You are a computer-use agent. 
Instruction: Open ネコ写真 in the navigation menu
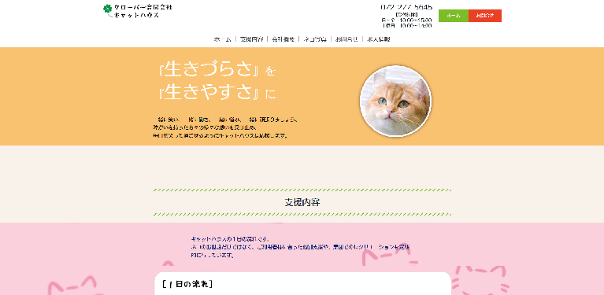[x=315, y=39]
